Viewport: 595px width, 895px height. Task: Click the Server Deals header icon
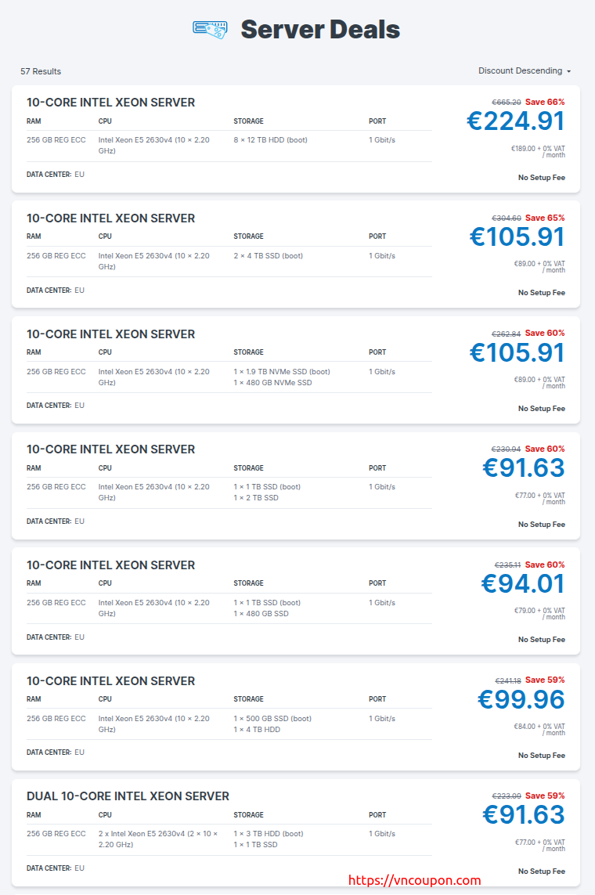[210, 30]
